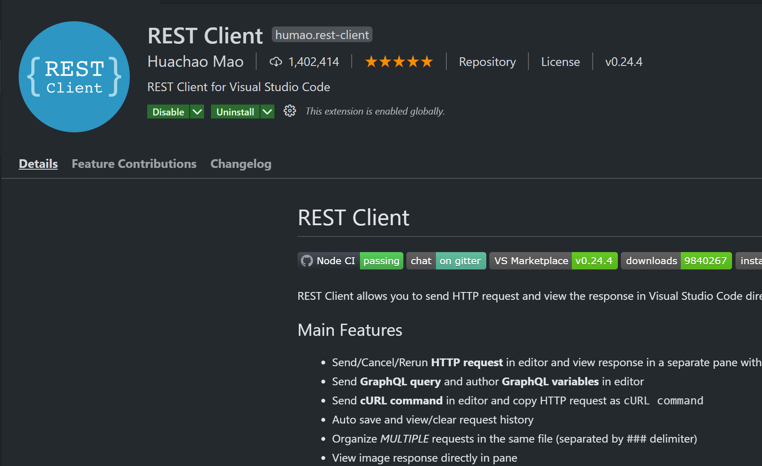Viewport: 762px width, 466px height.
Task: Uninstall the REST Client extension
Action: point(235,112)
